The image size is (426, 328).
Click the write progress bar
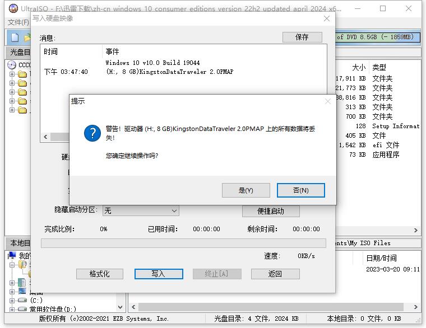point(183,243)
